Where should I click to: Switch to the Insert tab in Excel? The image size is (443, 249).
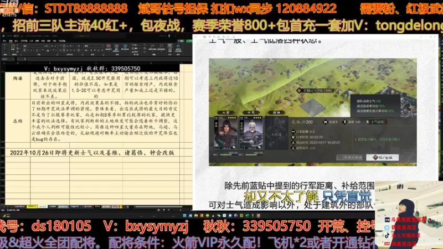pos(17,41)
